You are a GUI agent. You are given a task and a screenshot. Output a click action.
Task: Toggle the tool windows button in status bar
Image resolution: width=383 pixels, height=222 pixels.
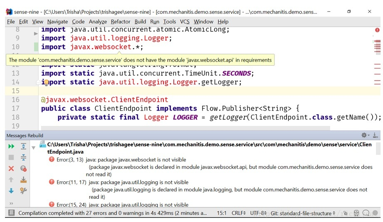pyautogui.click(x=12, y=213)
